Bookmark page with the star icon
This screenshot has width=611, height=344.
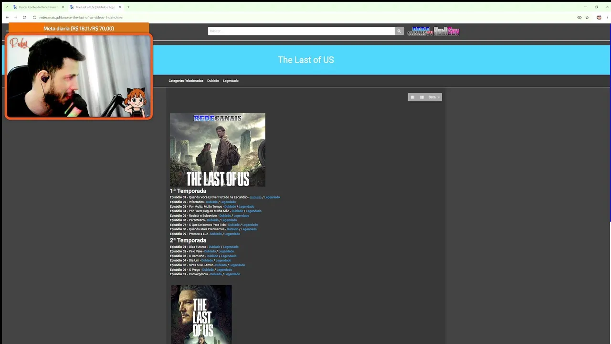pyautogui.click(x=587, y=17)
